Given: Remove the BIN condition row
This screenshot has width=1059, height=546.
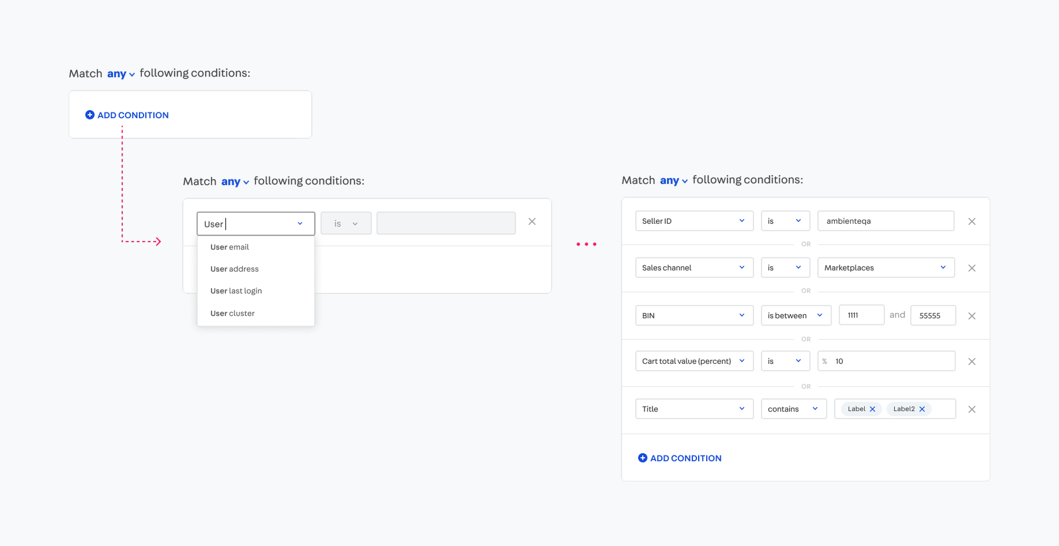Looking at the screenshot, I should click(x=971, y=316).
